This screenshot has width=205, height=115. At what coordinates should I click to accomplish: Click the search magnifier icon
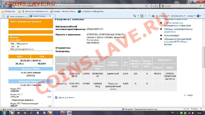tap(200, 6)
